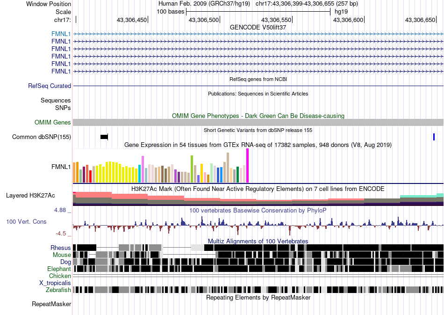Click the blue dbSNP variant mark
Viewport: 444px width, 315px height.
[x=434, y=137]
